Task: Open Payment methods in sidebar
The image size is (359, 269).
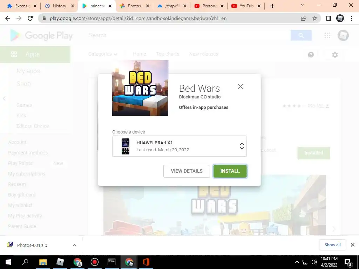Action: click(x=28, y=153)
